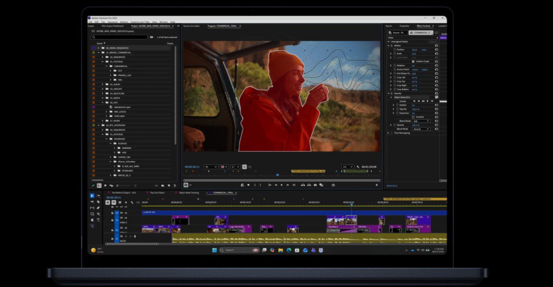Image resolution: width=553 pixels, height=287 pixels.
Task: Collapse the 01_BRAND_COMMERCIAL bin
Action: pos(99,52)
